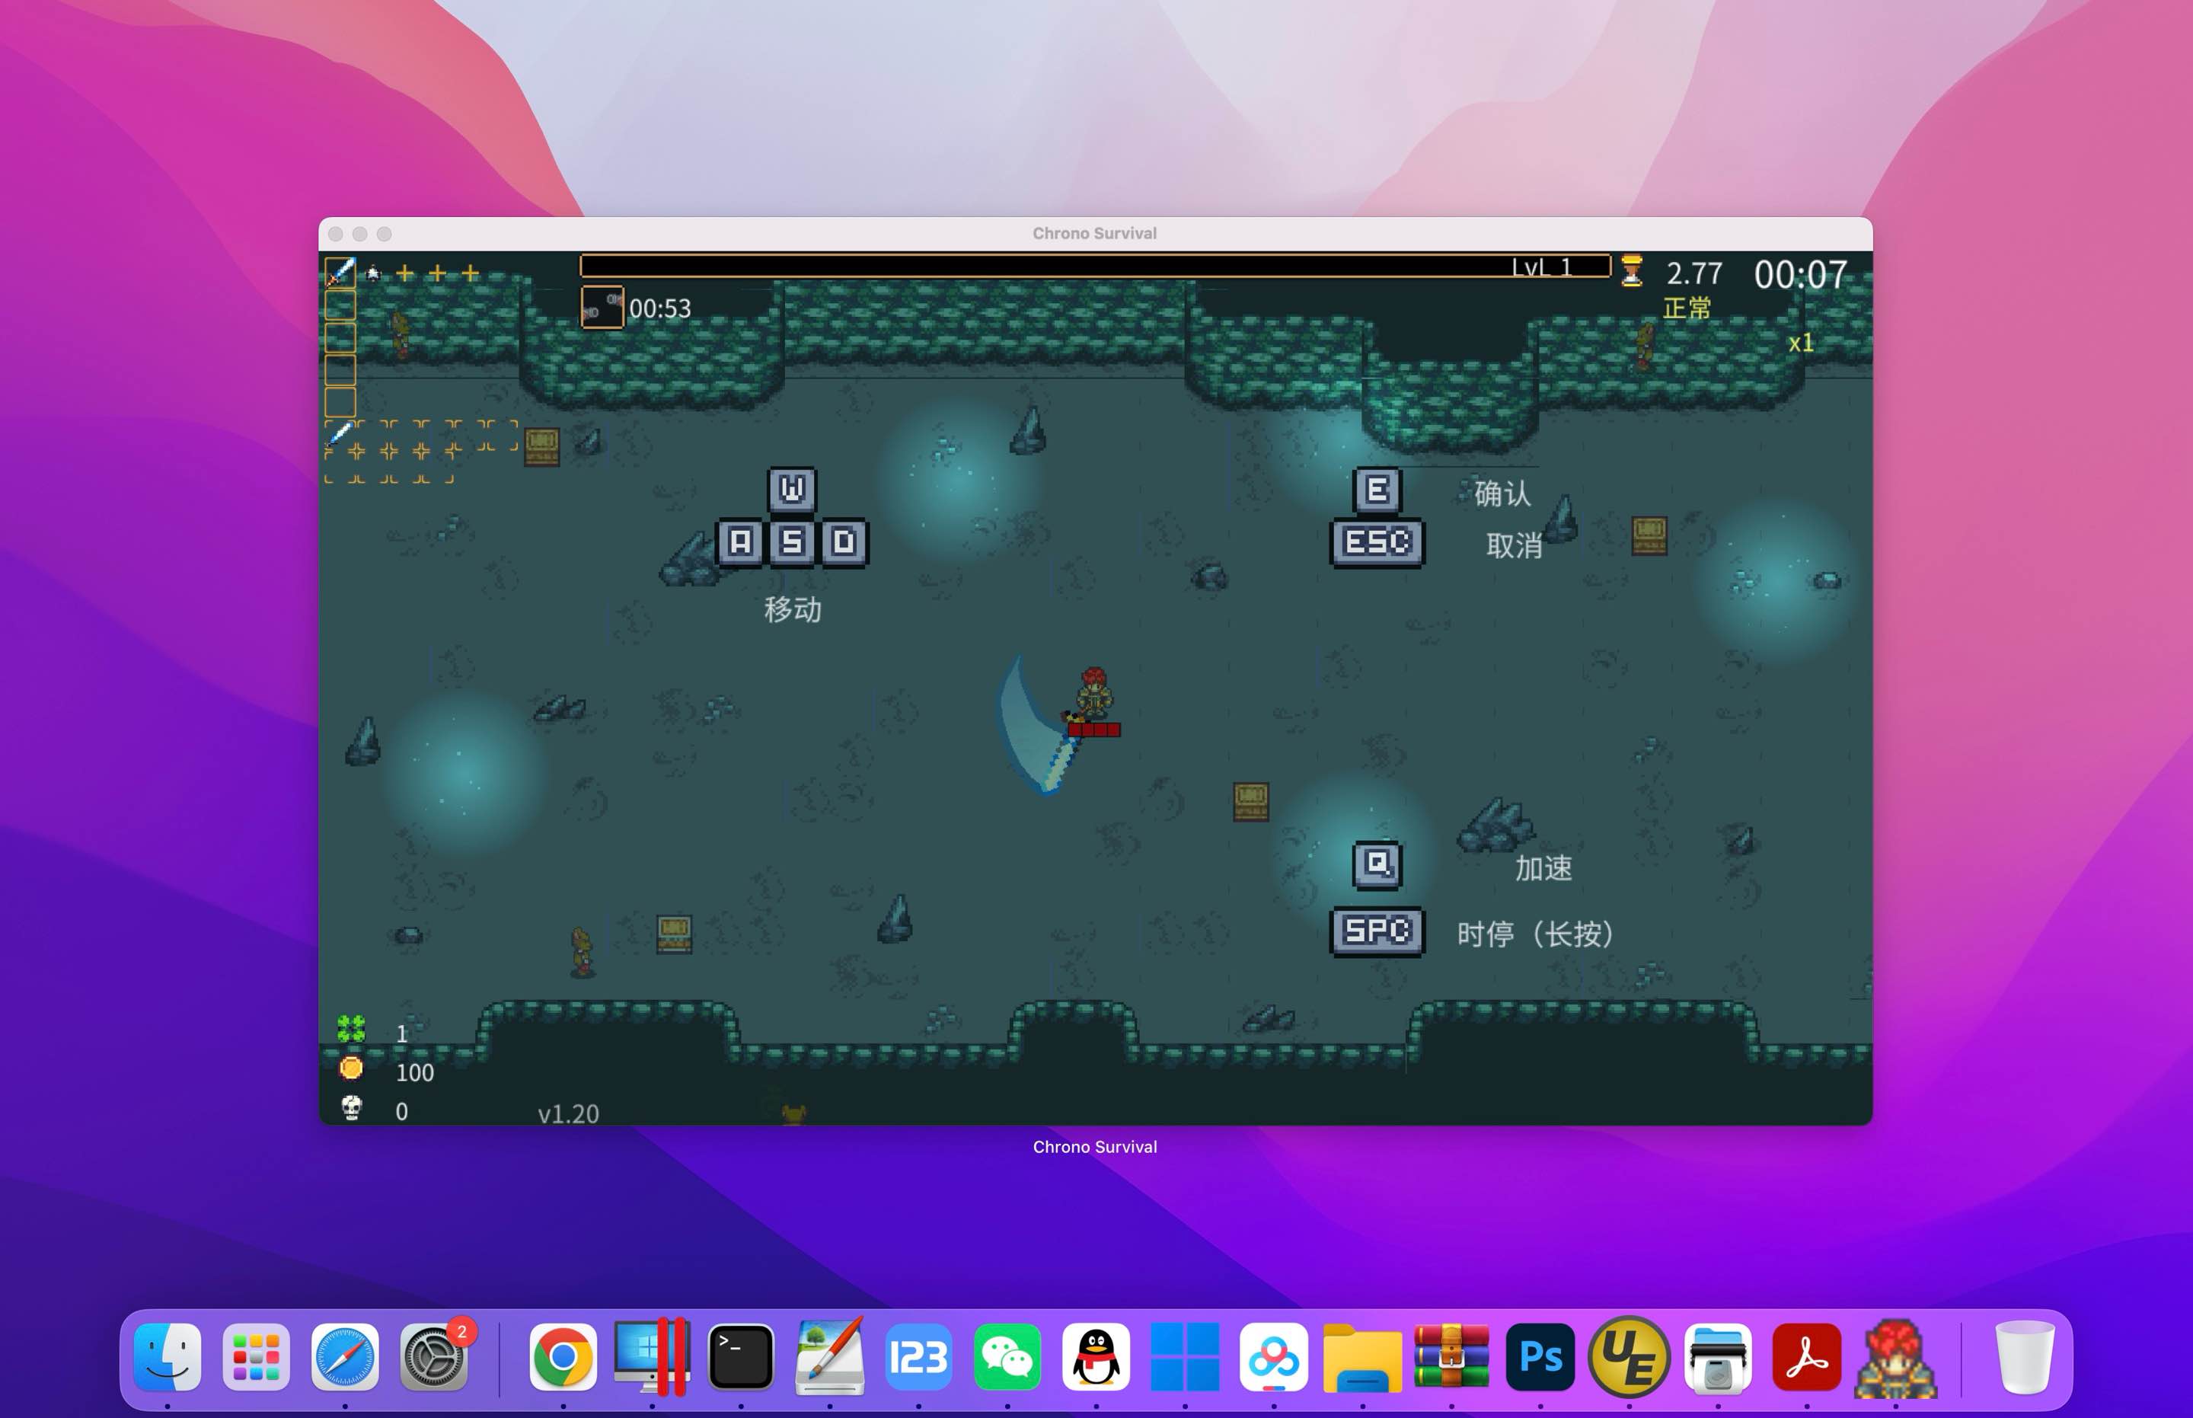Image resolution: width=2193 pixels, height=1418 pixels.
Task: Click the green clover luck icon
Action: tap(351, 1030)
